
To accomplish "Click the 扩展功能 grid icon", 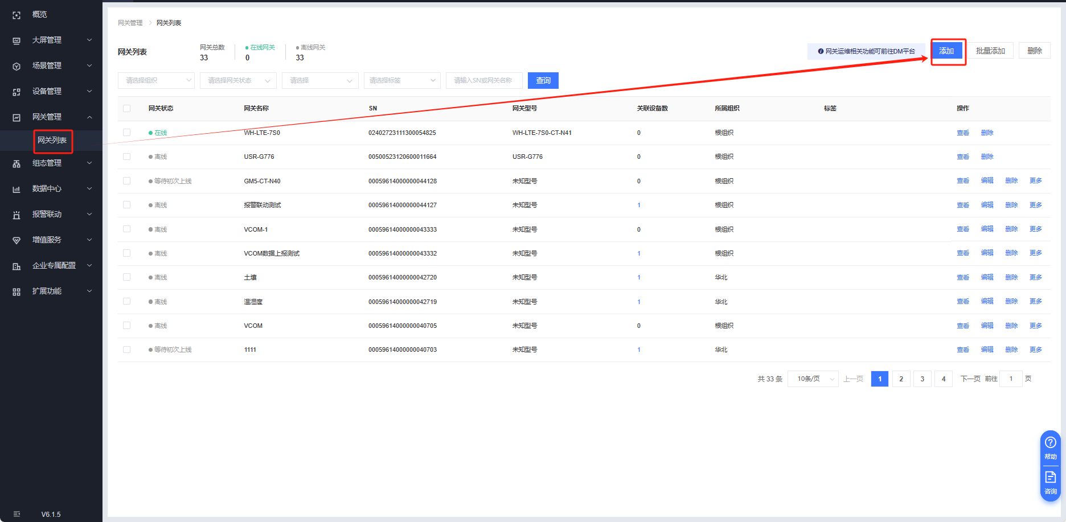I will click(x=17, y=292).
